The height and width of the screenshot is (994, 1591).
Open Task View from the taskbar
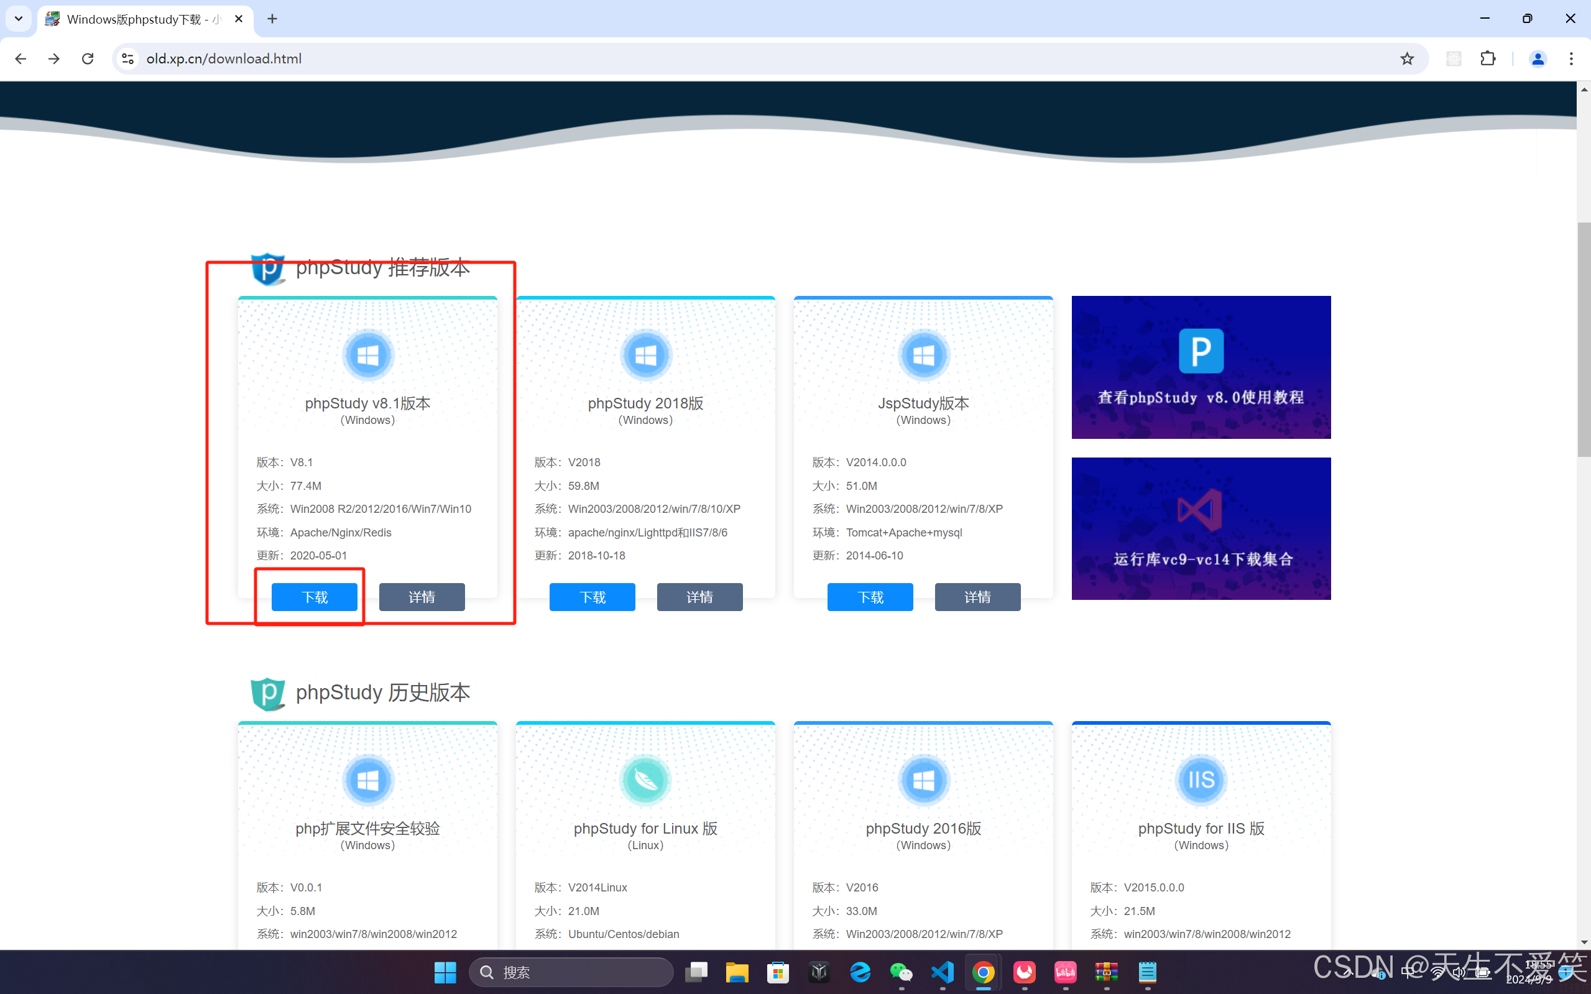coord(696,972)
